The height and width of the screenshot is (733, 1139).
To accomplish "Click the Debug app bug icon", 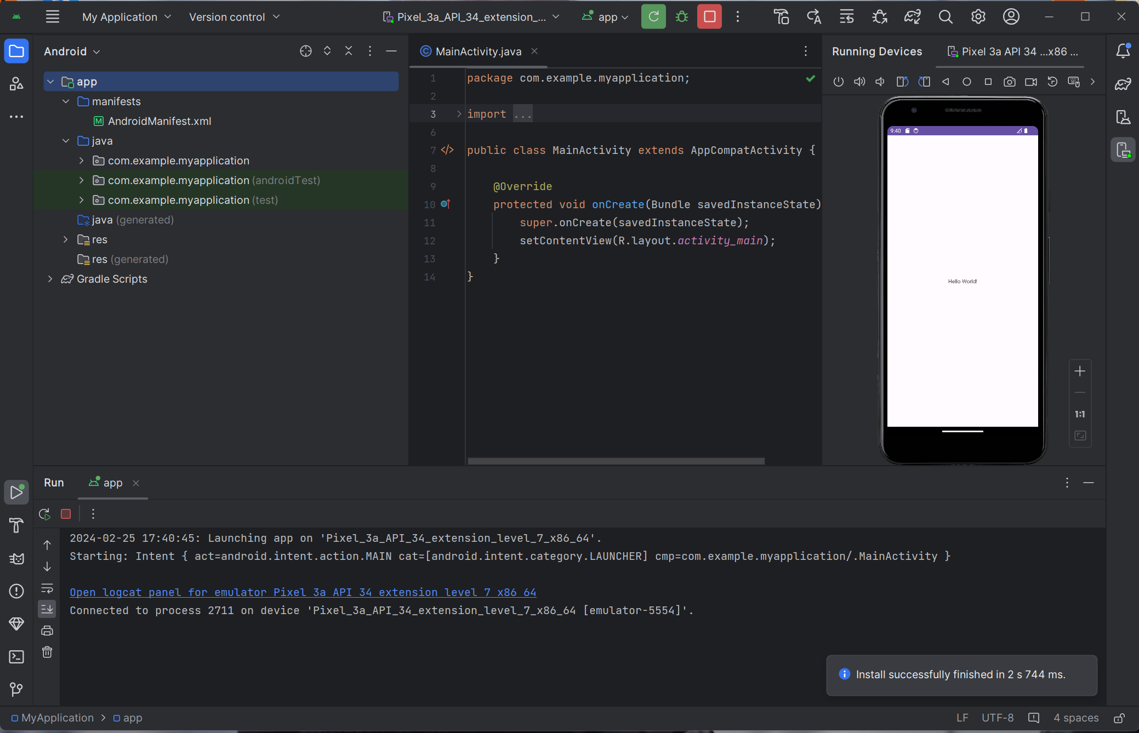I will [x=682, y=17].
